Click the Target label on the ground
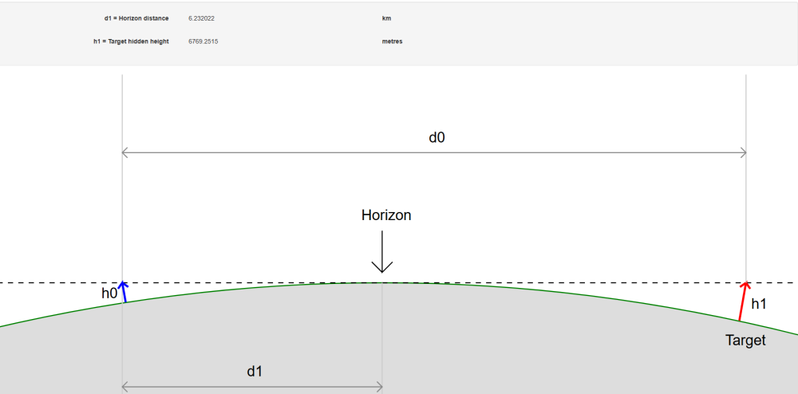This screenshot has width=798, height=394. coord(745,341)
